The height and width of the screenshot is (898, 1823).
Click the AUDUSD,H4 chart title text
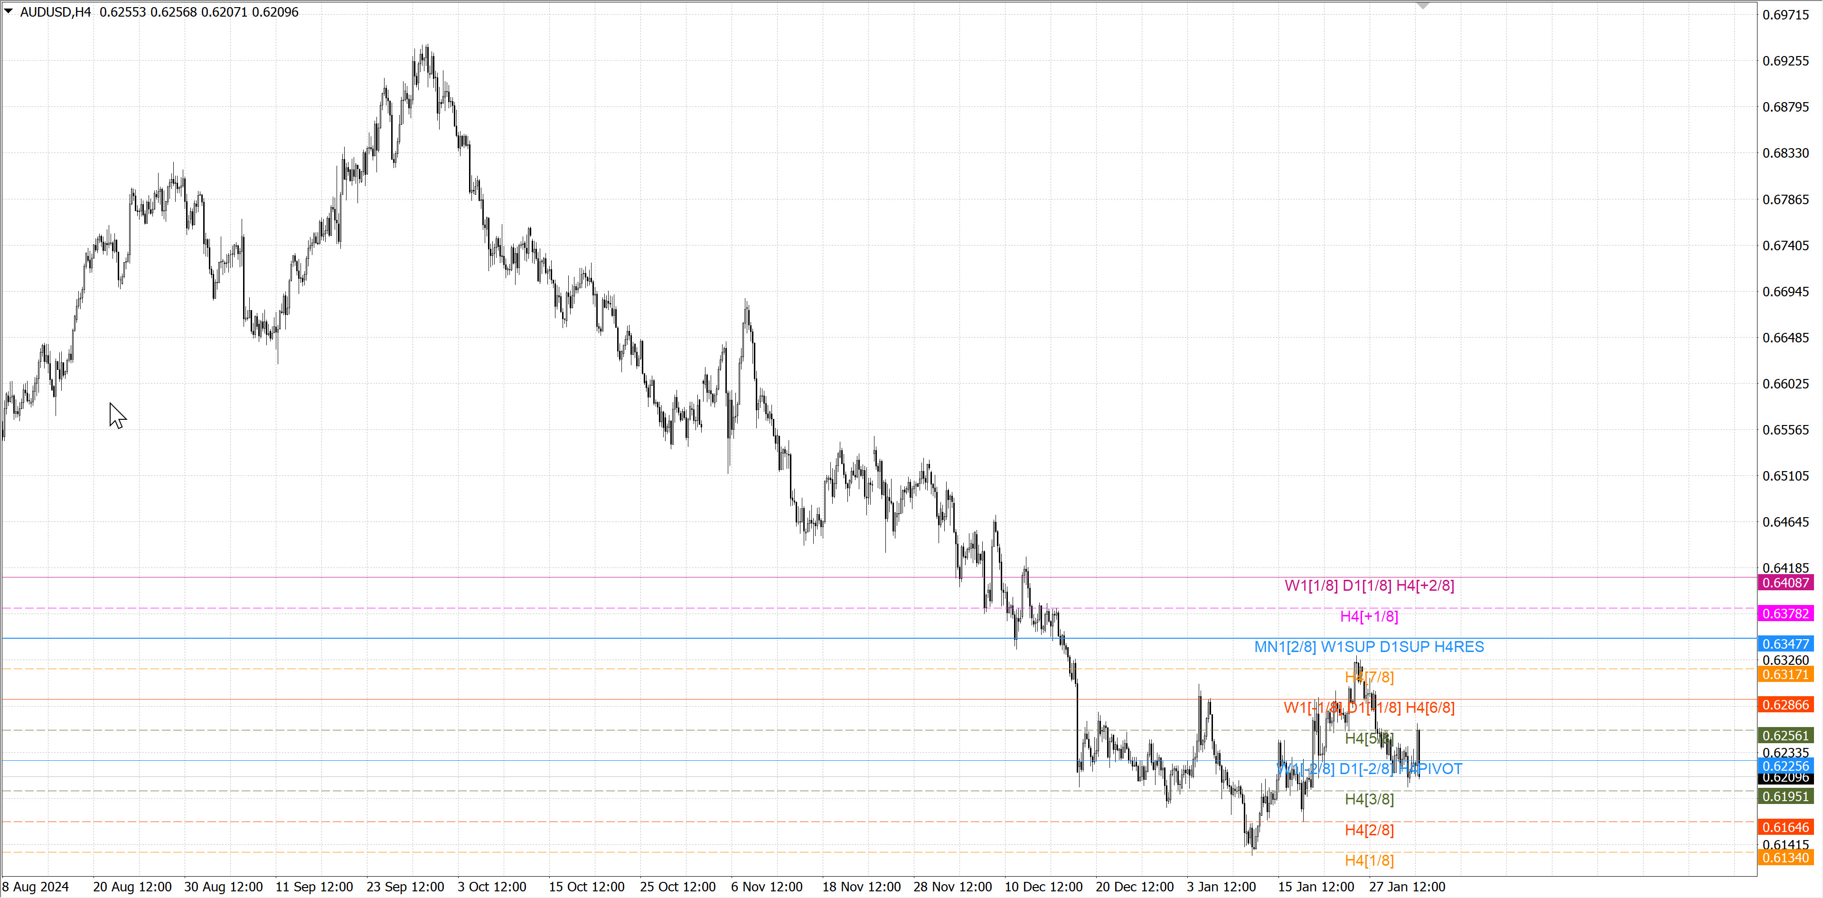point(55,12)
